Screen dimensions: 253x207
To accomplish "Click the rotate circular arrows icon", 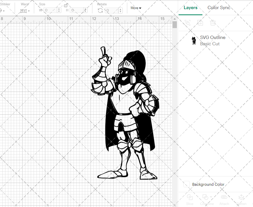I will coord(100,10).
